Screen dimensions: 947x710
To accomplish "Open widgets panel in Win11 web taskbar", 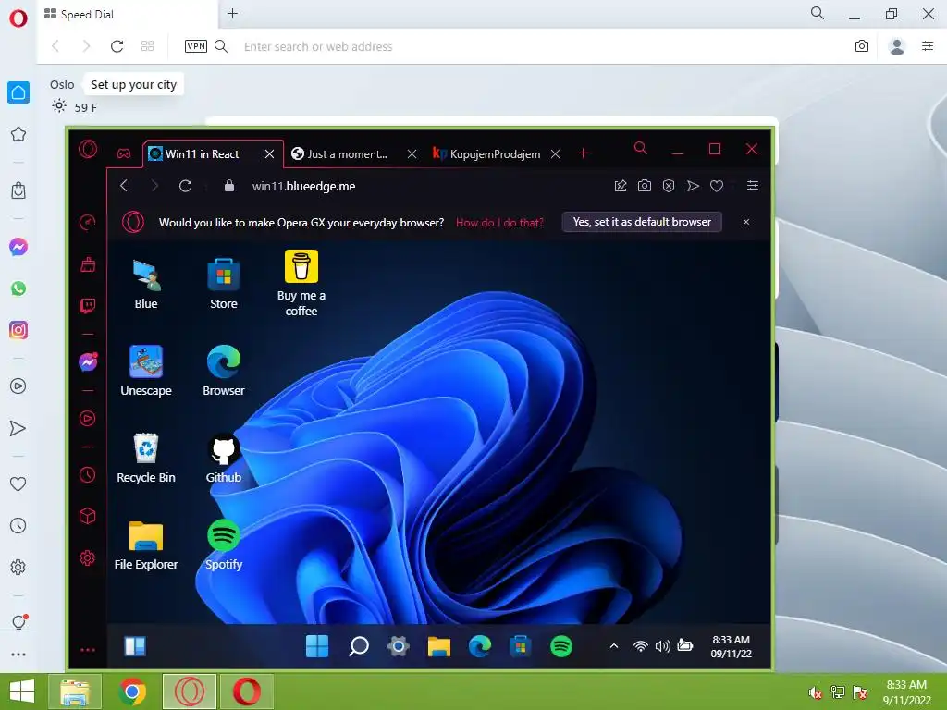I will point(135,646).
